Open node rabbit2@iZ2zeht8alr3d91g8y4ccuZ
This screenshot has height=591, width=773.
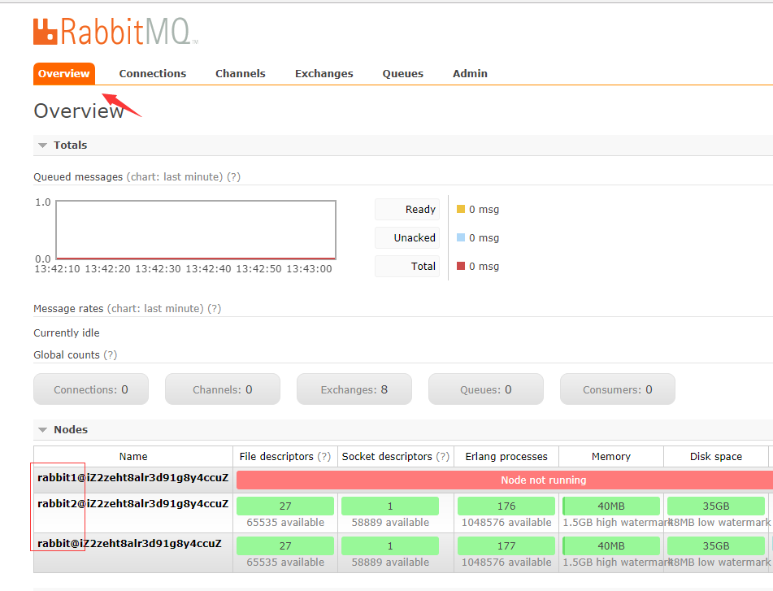pyautogui.click(x=133, y=504)
